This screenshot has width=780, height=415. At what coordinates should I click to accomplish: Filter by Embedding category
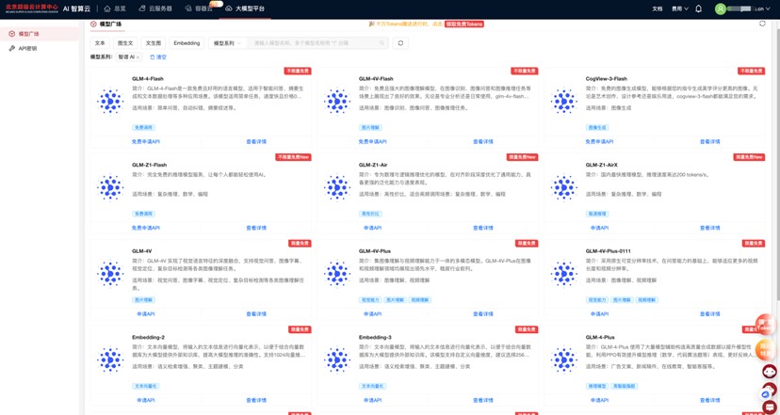point(187,43)
